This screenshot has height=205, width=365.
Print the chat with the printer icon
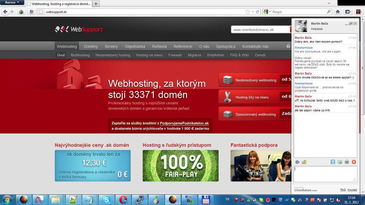[x=347, y=162]
